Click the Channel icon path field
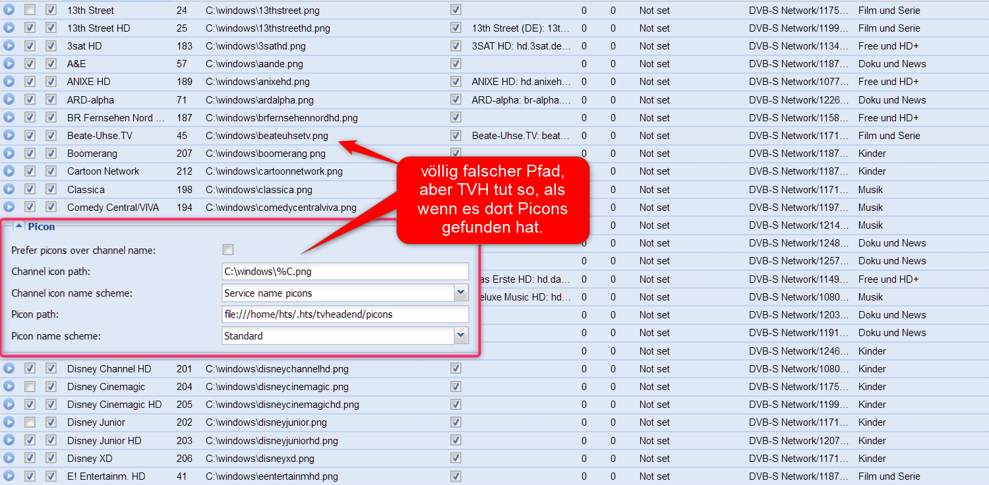989x485 pixels. [x=345, y=271]
